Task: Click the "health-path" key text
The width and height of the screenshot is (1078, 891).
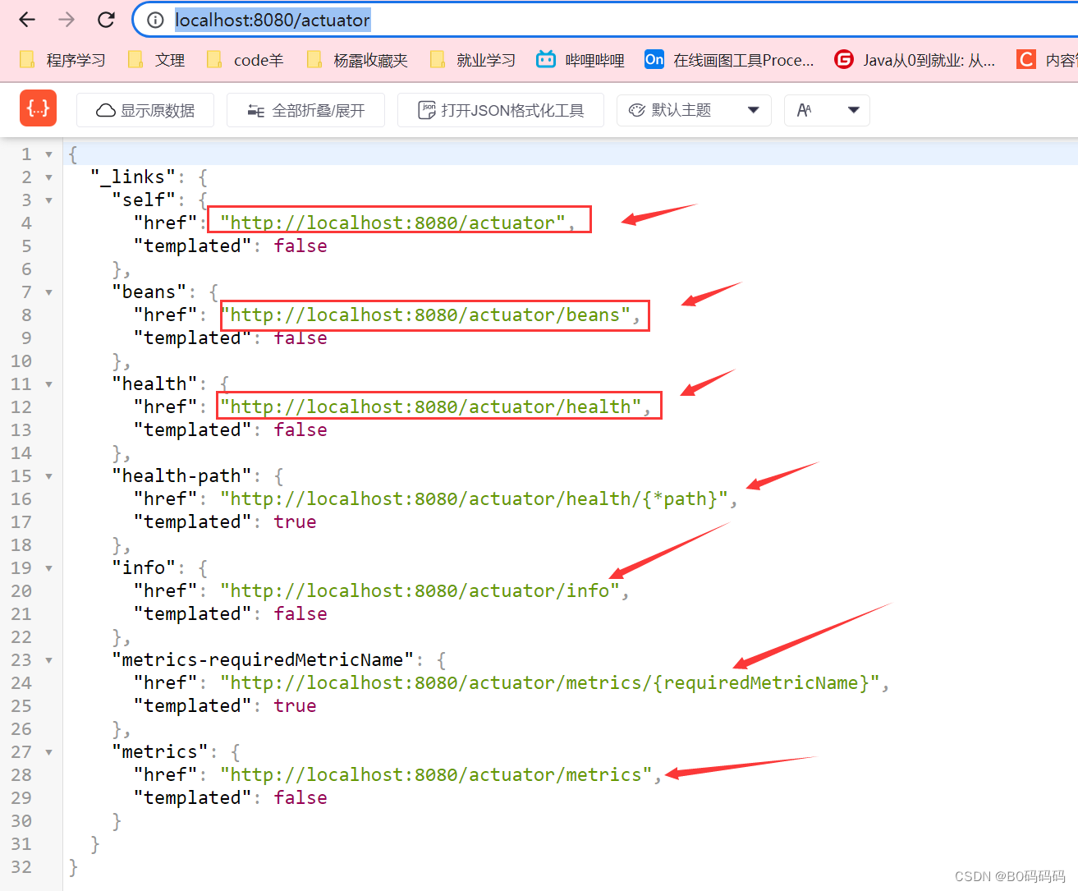Action: point(181,475)
